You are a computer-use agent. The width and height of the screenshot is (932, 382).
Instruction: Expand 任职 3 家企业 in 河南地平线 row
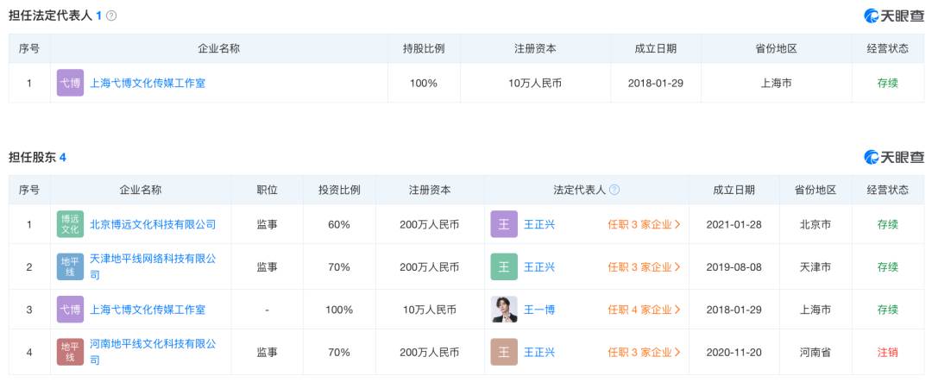click(x=644, y=353)
